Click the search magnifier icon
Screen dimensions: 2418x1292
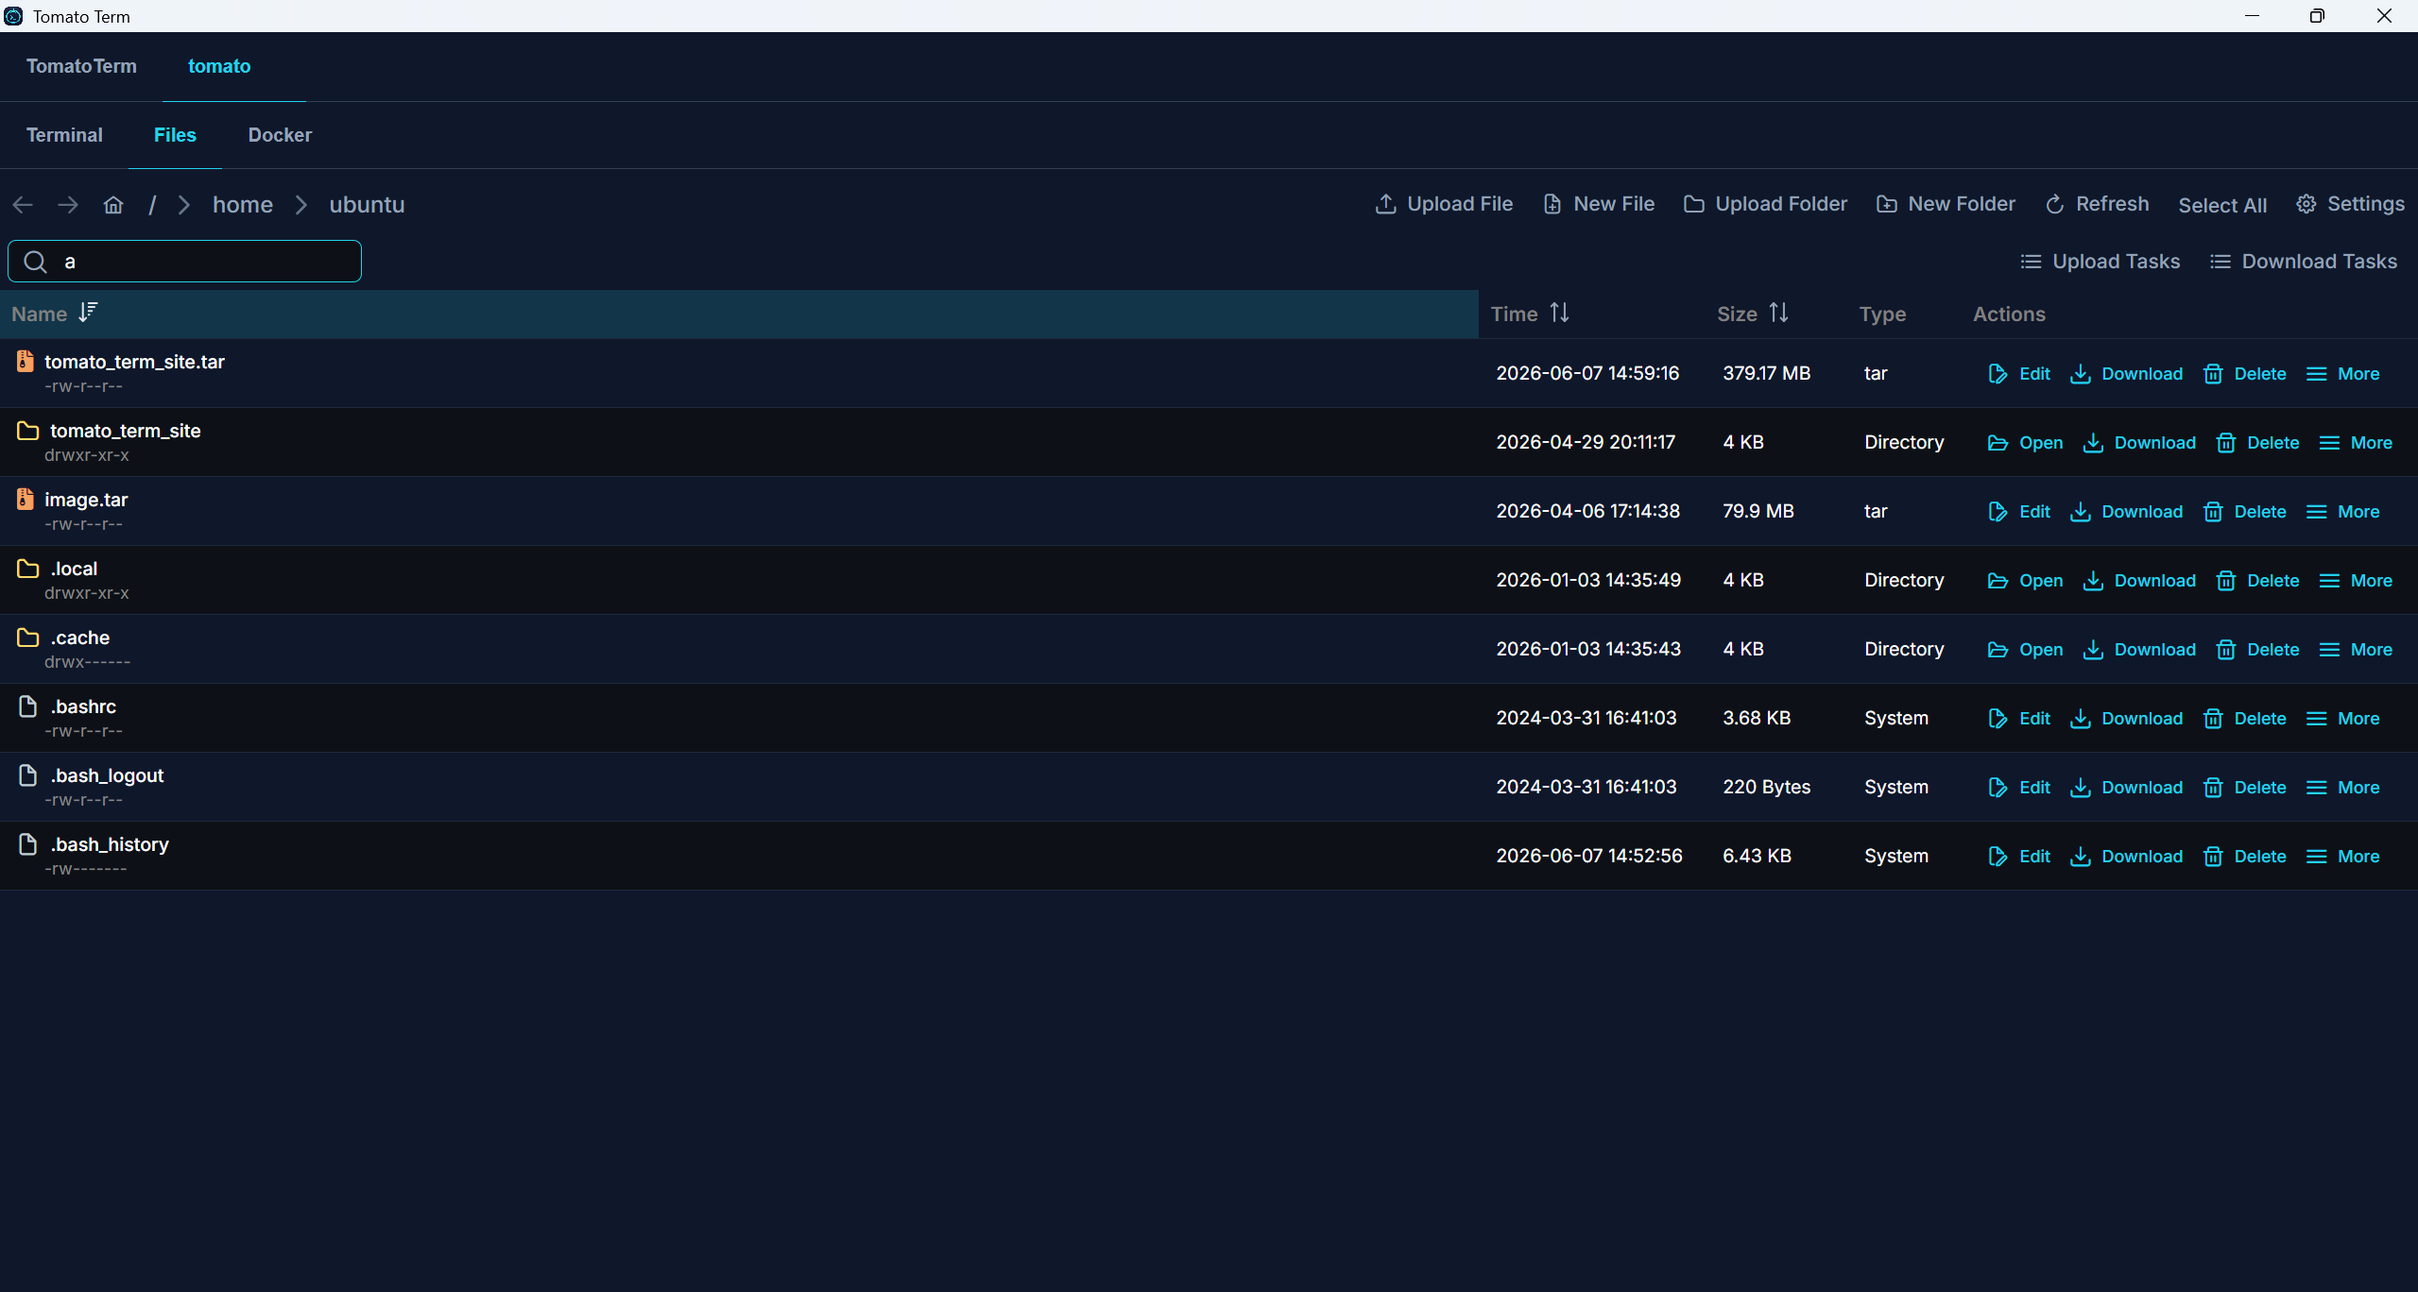click(35, 262)
